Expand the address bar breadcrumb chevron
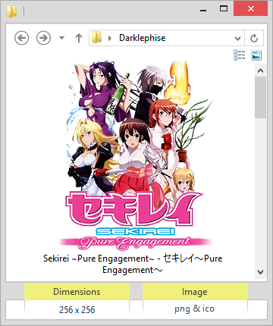 pos(110,38)
